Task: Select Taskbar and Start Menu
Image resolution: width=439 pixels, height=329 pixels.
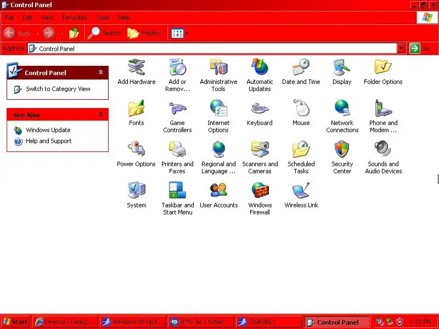Action: [x=177, y=198]
